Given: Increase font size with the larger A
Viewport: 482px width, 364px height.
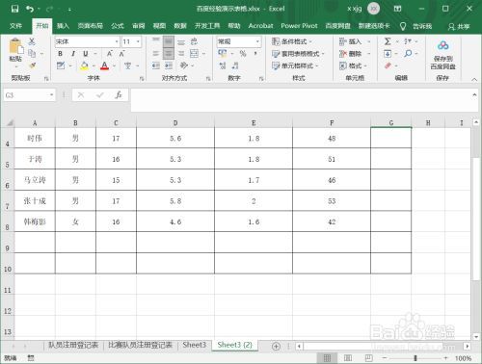Looking at the screenshot, I should (110, 54).
